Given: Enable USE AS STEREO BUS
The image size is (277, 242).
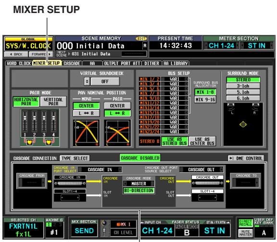Looking at the screenshot, I should tap(175, 141).
